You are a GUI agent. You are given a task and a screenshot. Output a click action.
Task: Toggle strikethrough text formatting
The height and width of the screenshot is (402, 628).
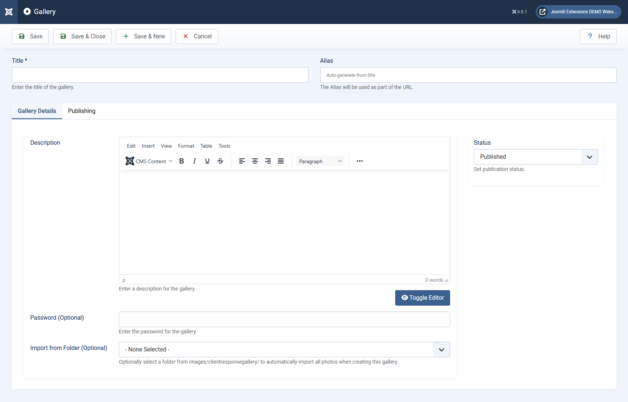click(x=220, y=161)
